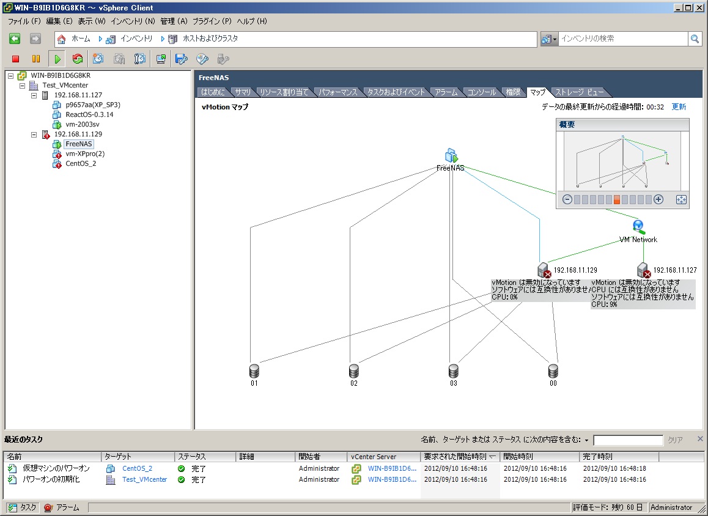
Task: Click the タスク button in status bar
Action: pyautogui.click(x=22, y=508)
